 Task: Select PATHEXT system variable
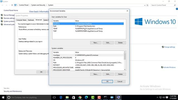point(88,65)
